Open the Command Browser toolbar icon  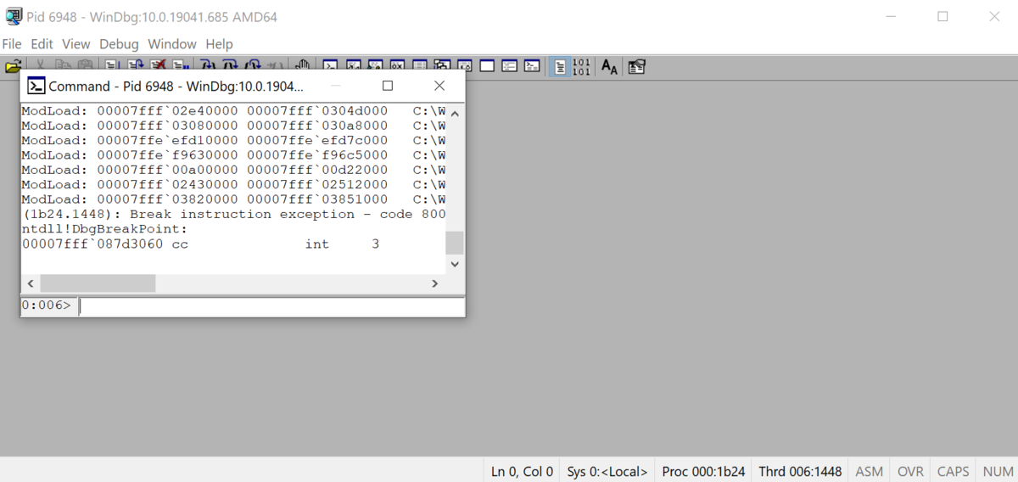click(531, 65)
